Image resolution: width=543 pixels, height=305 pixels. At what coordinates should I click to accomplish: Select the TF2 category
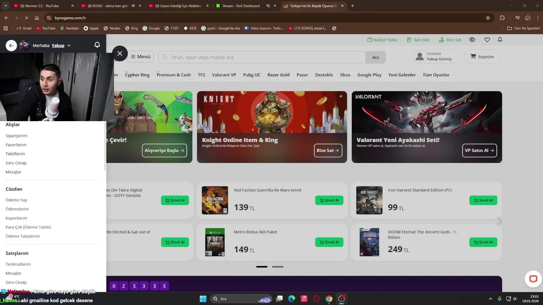point(202,75)
